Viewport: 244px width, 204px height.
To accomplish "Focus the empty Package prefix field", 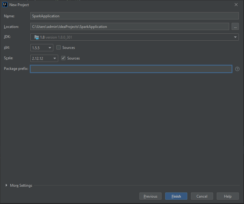I will pos(131,69).
